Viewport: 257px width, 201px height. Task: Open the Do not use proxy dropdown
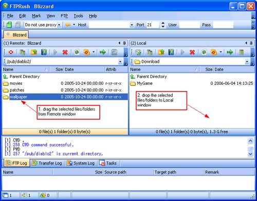tap(59, 25)
